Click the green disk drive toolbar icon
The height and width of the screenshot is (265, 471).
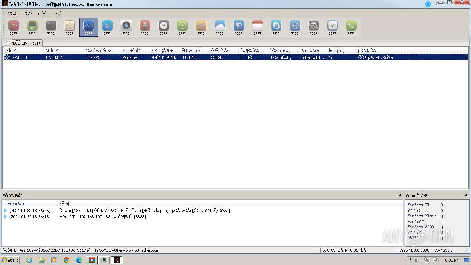(x=32, y=27)
